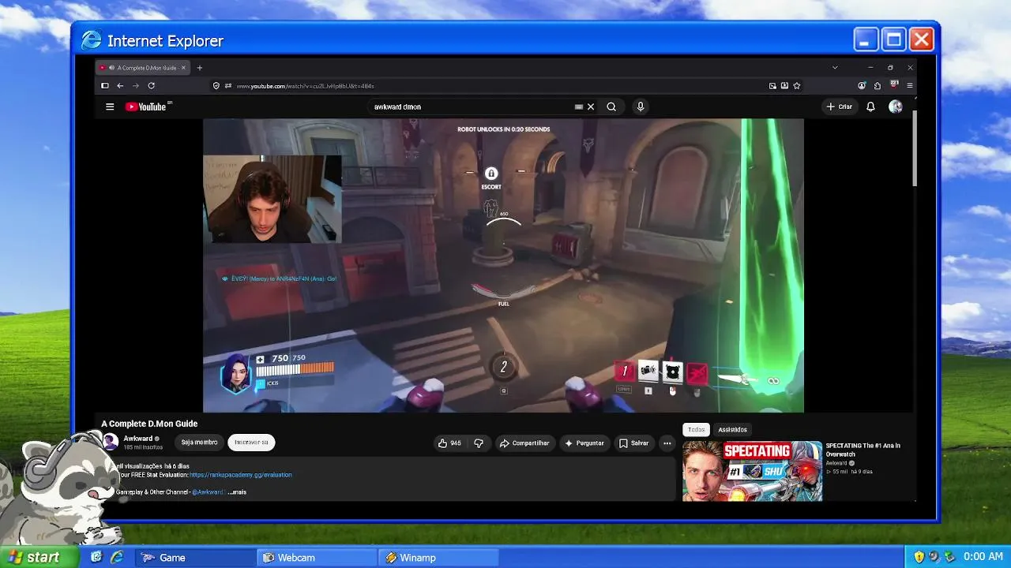Viewport: 1011px width, 568px height.
Task: Go forward with the browser forward arrow
Action: click(136, 86)
